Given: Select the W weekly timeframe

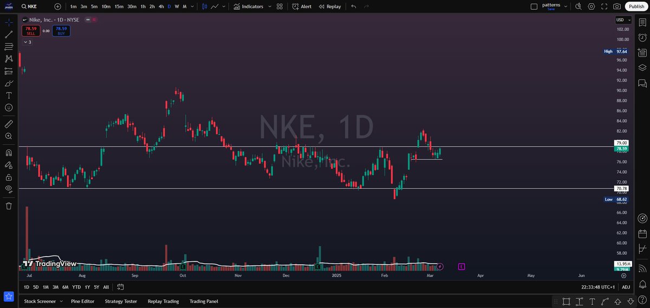Looking at the screenshot, I should click(177, 6).
